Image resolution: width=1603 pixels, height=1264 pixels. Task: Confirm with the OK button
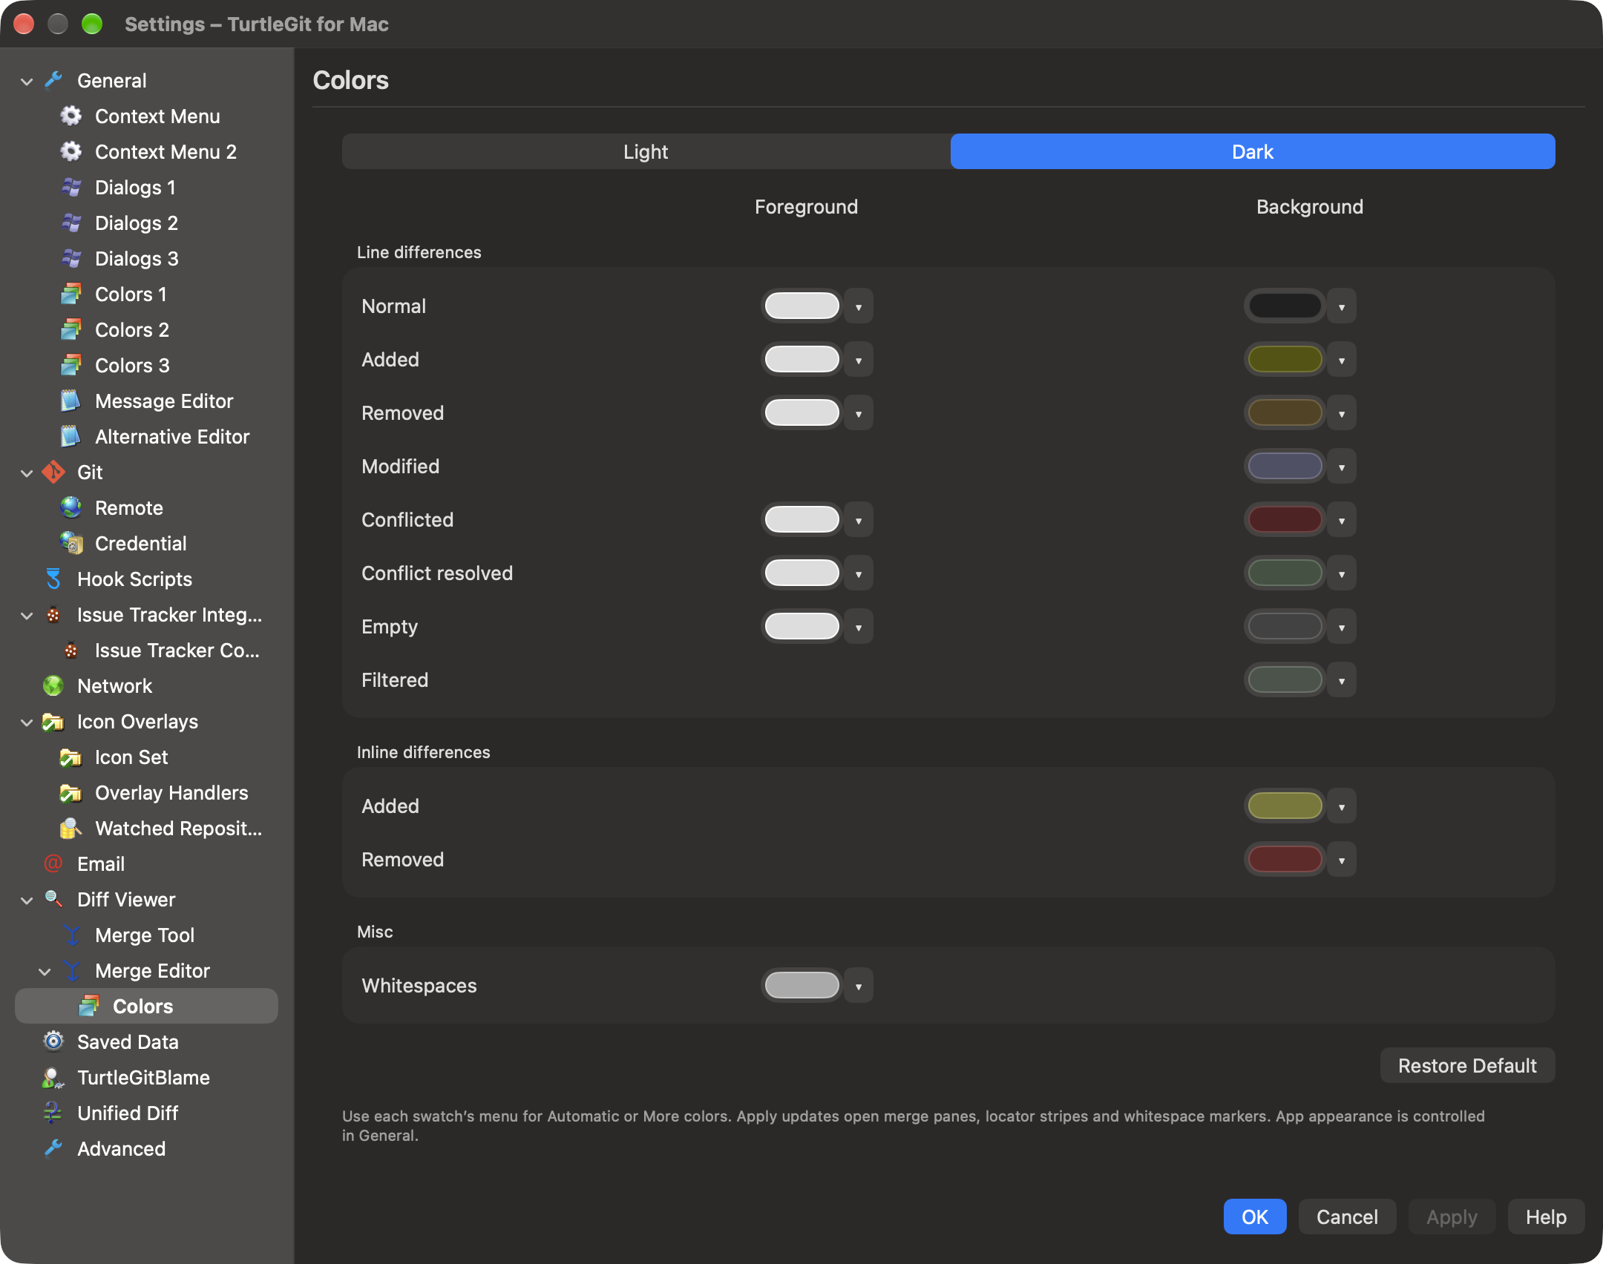(1255, 1217)
